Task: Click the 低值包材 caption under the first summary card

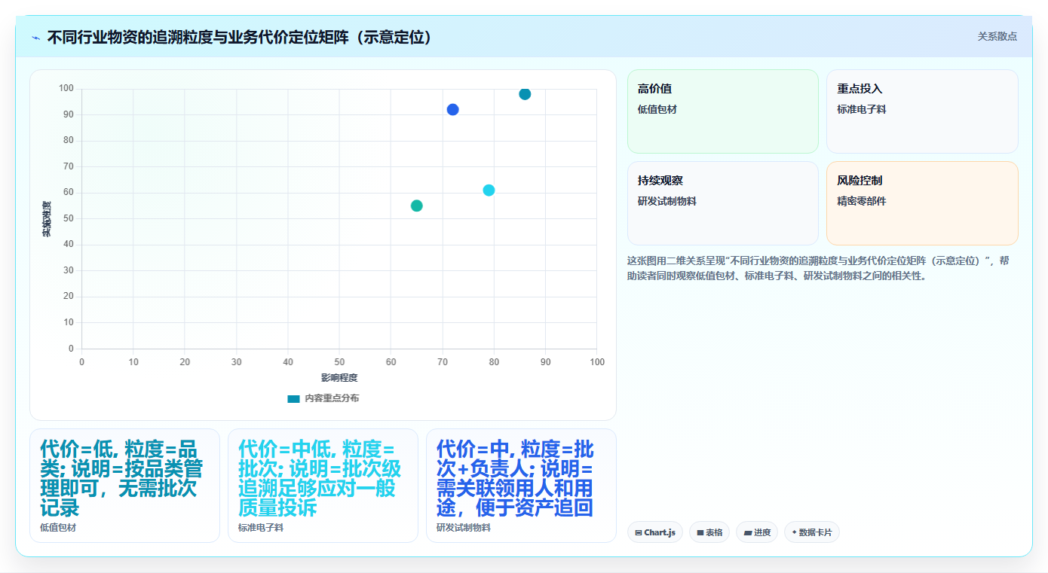Action: pos(58,528)
